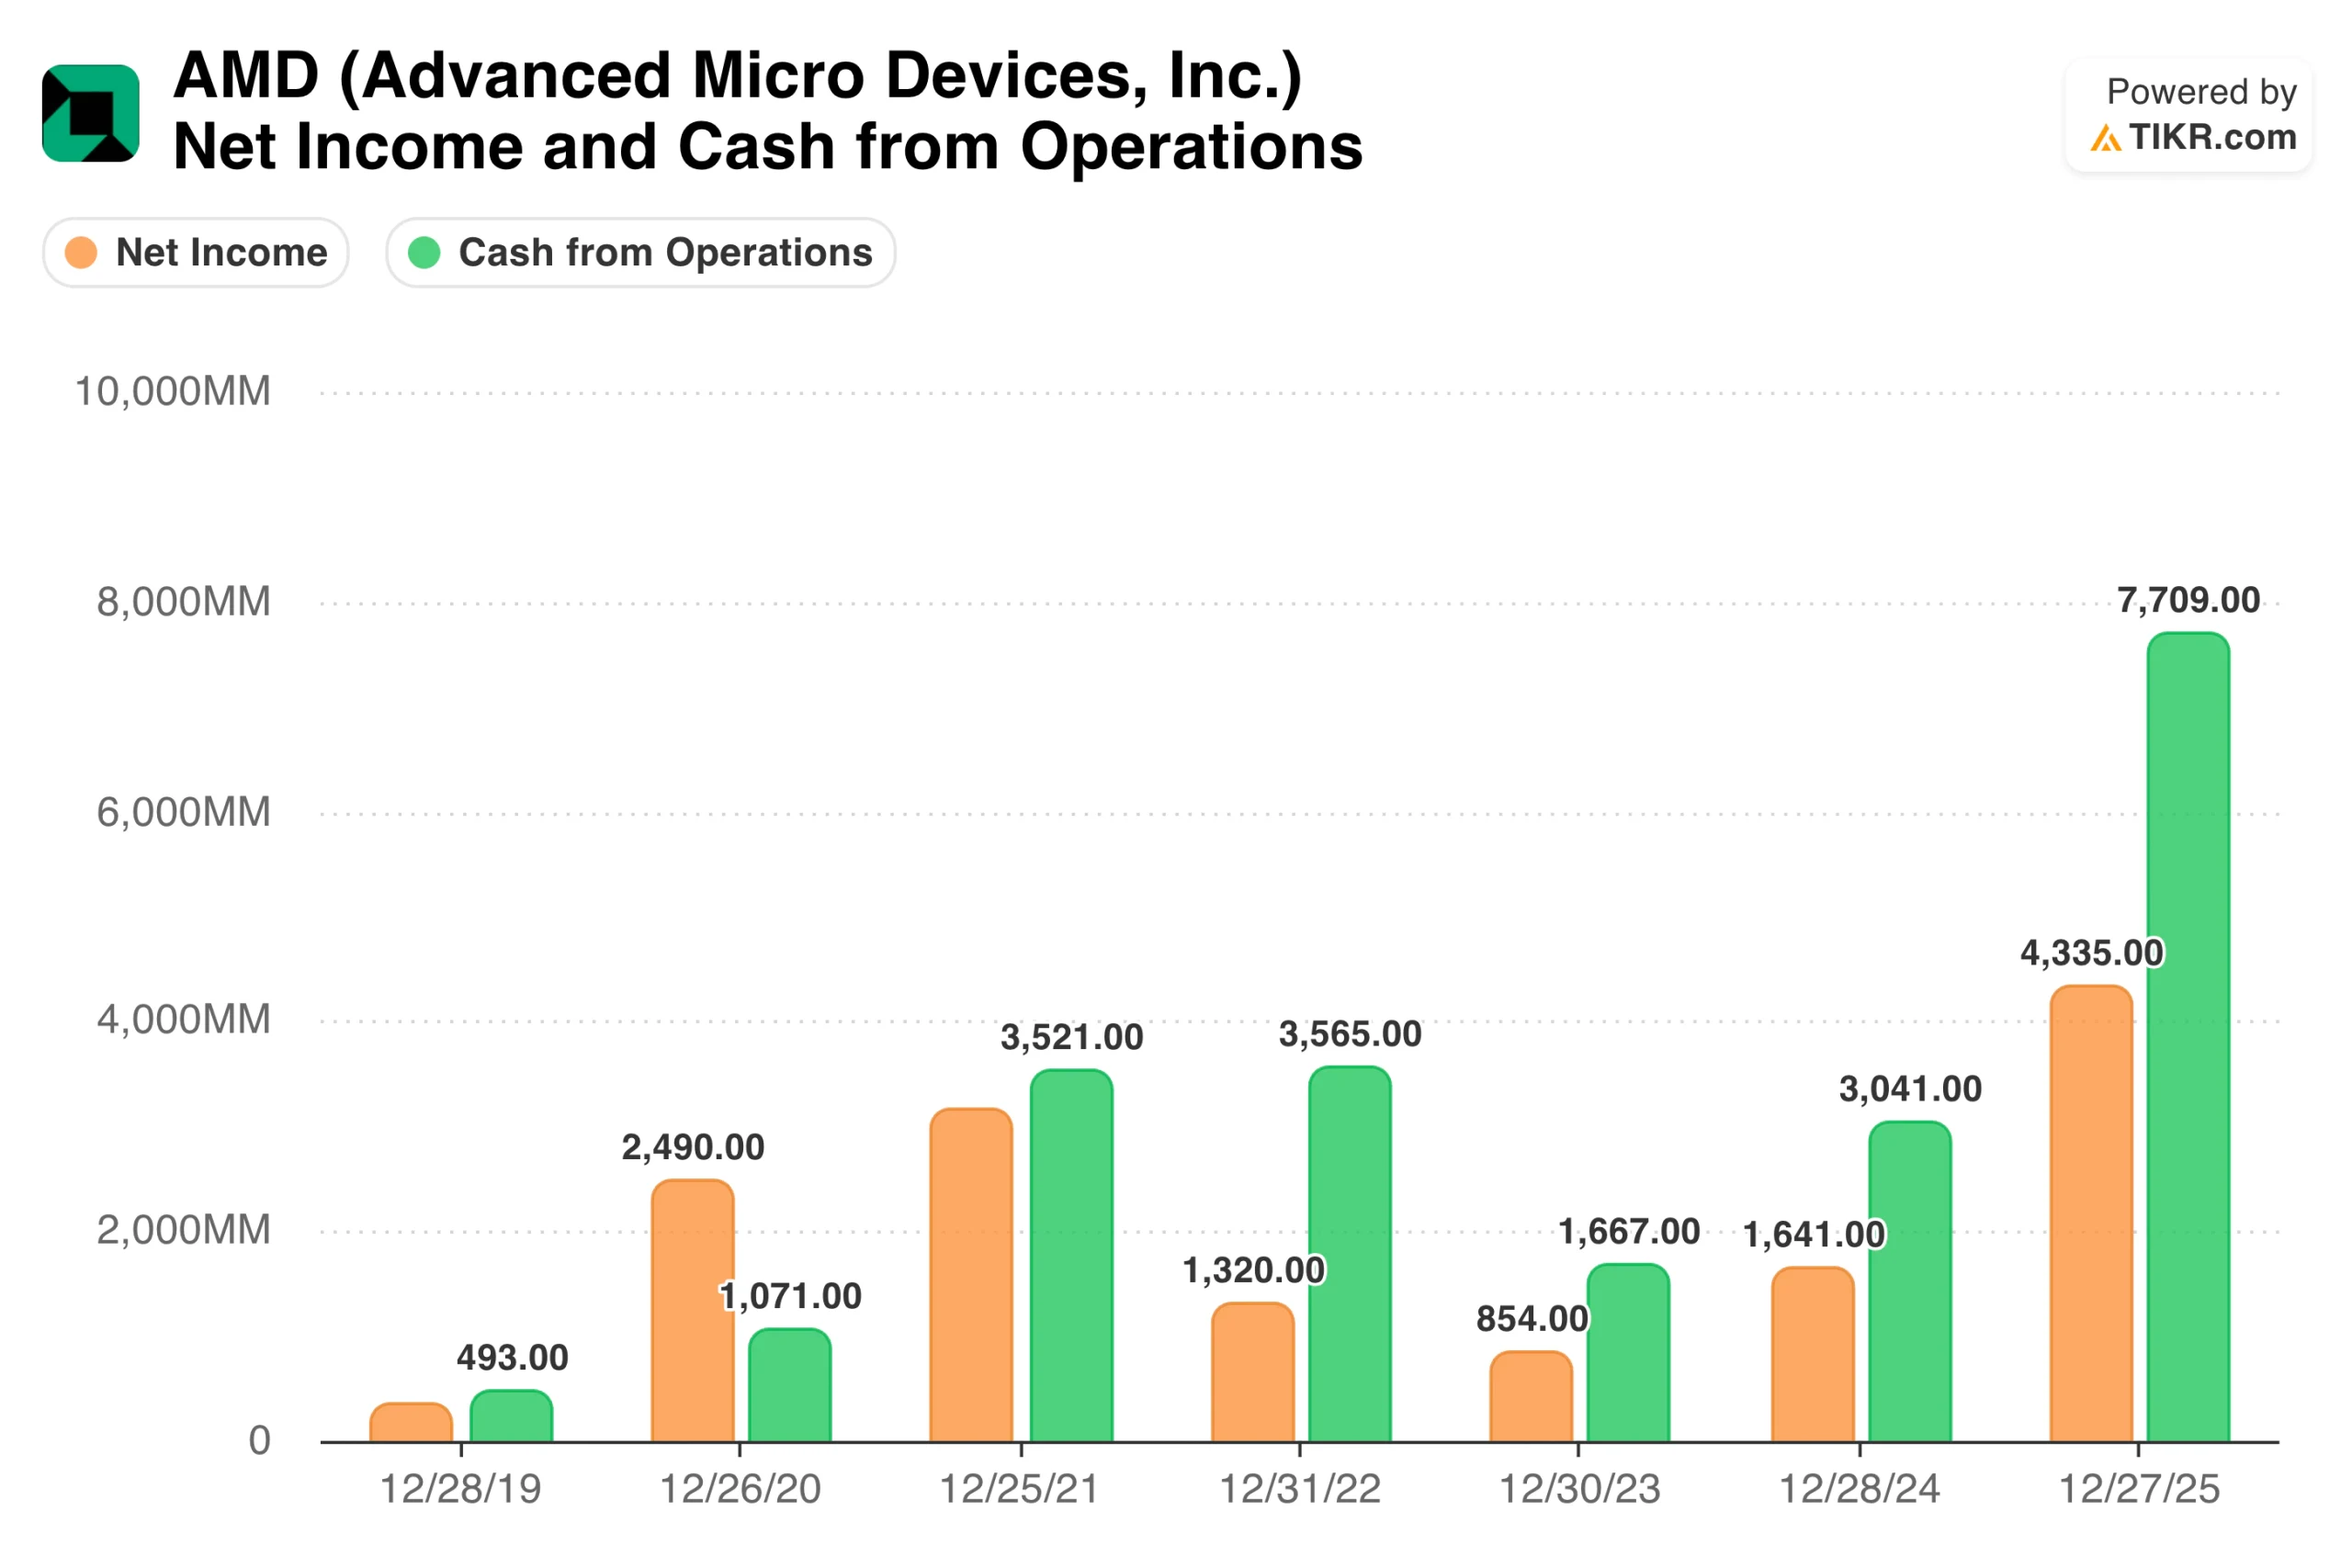Click the green Cash from Operations dot
This screenshot has height=1568, width=2352.
[x=424, y=253]
